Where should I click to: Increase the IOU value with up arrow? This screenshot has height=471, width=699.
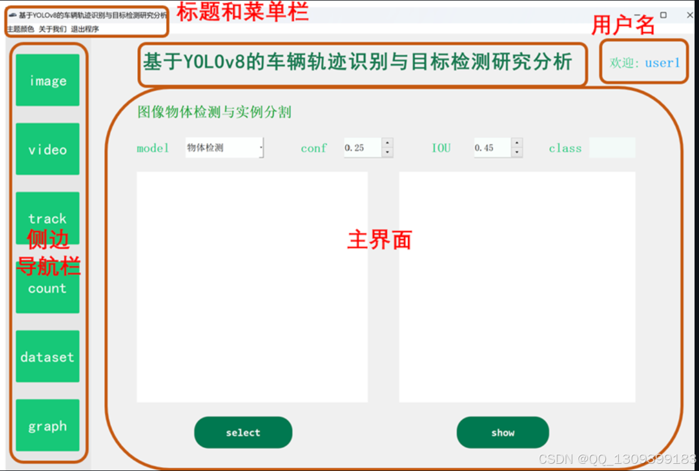[517, 143]
